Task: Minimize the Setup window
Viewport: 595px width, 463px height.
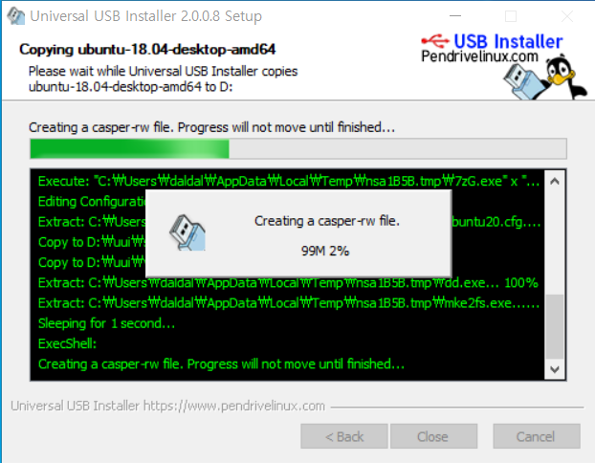Action: coord(455,16)
